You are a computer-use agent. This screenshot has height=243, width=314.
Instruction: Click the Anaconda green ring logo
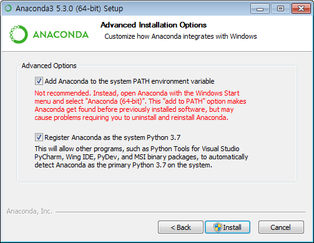[x=18, y=34]
